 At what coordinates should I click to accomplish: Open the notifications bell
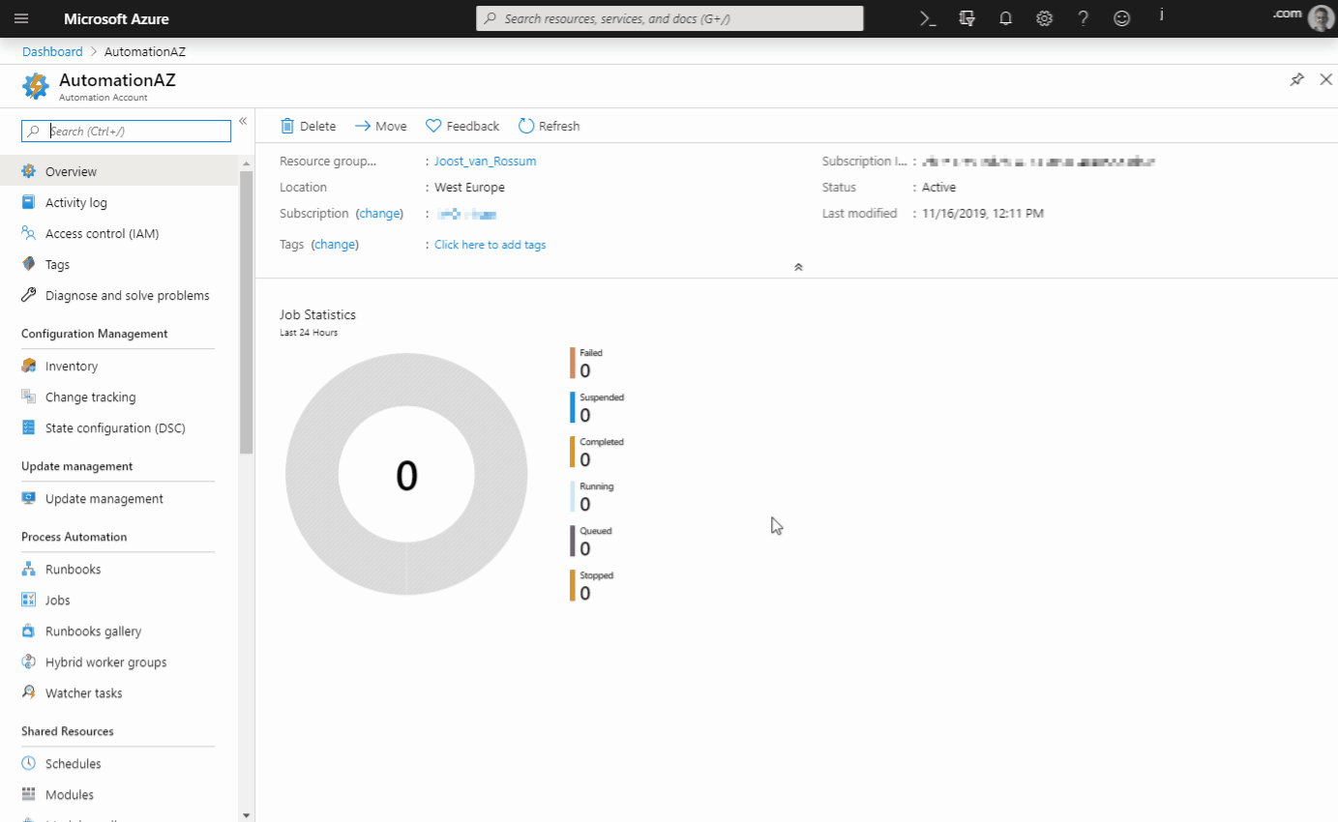(x=1005, y=17)
